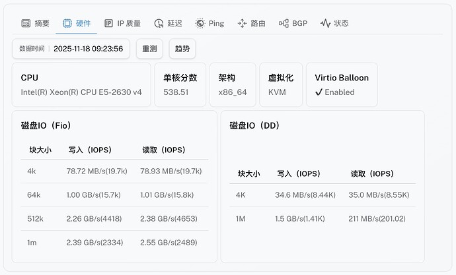Viewport: 456px width, 275px height.
Task: Click the 延迟 latency clock icon
Action: point(159,23)
